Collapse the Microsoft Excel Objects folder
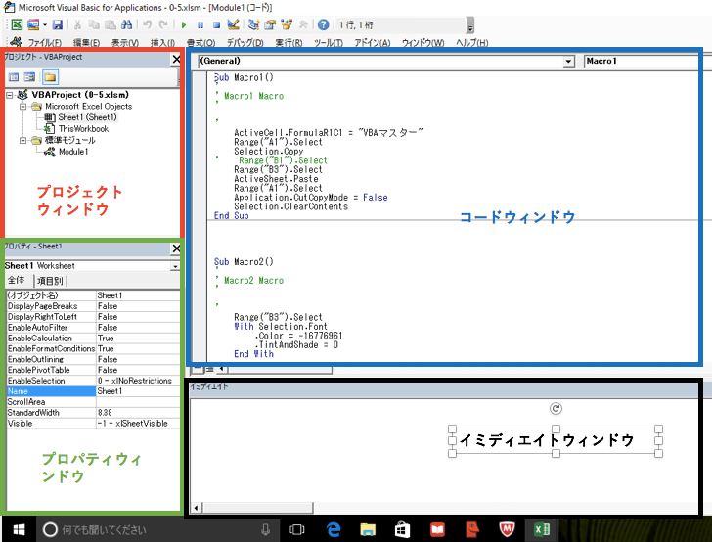Viewport: 712px width, 542px height. [x=22, y=107]
